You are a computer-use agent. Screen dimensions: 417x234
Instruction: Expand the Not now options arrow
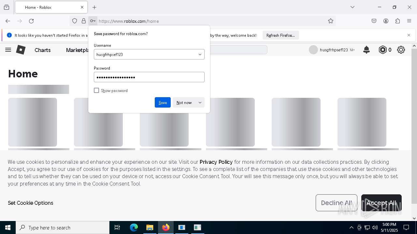200,102
